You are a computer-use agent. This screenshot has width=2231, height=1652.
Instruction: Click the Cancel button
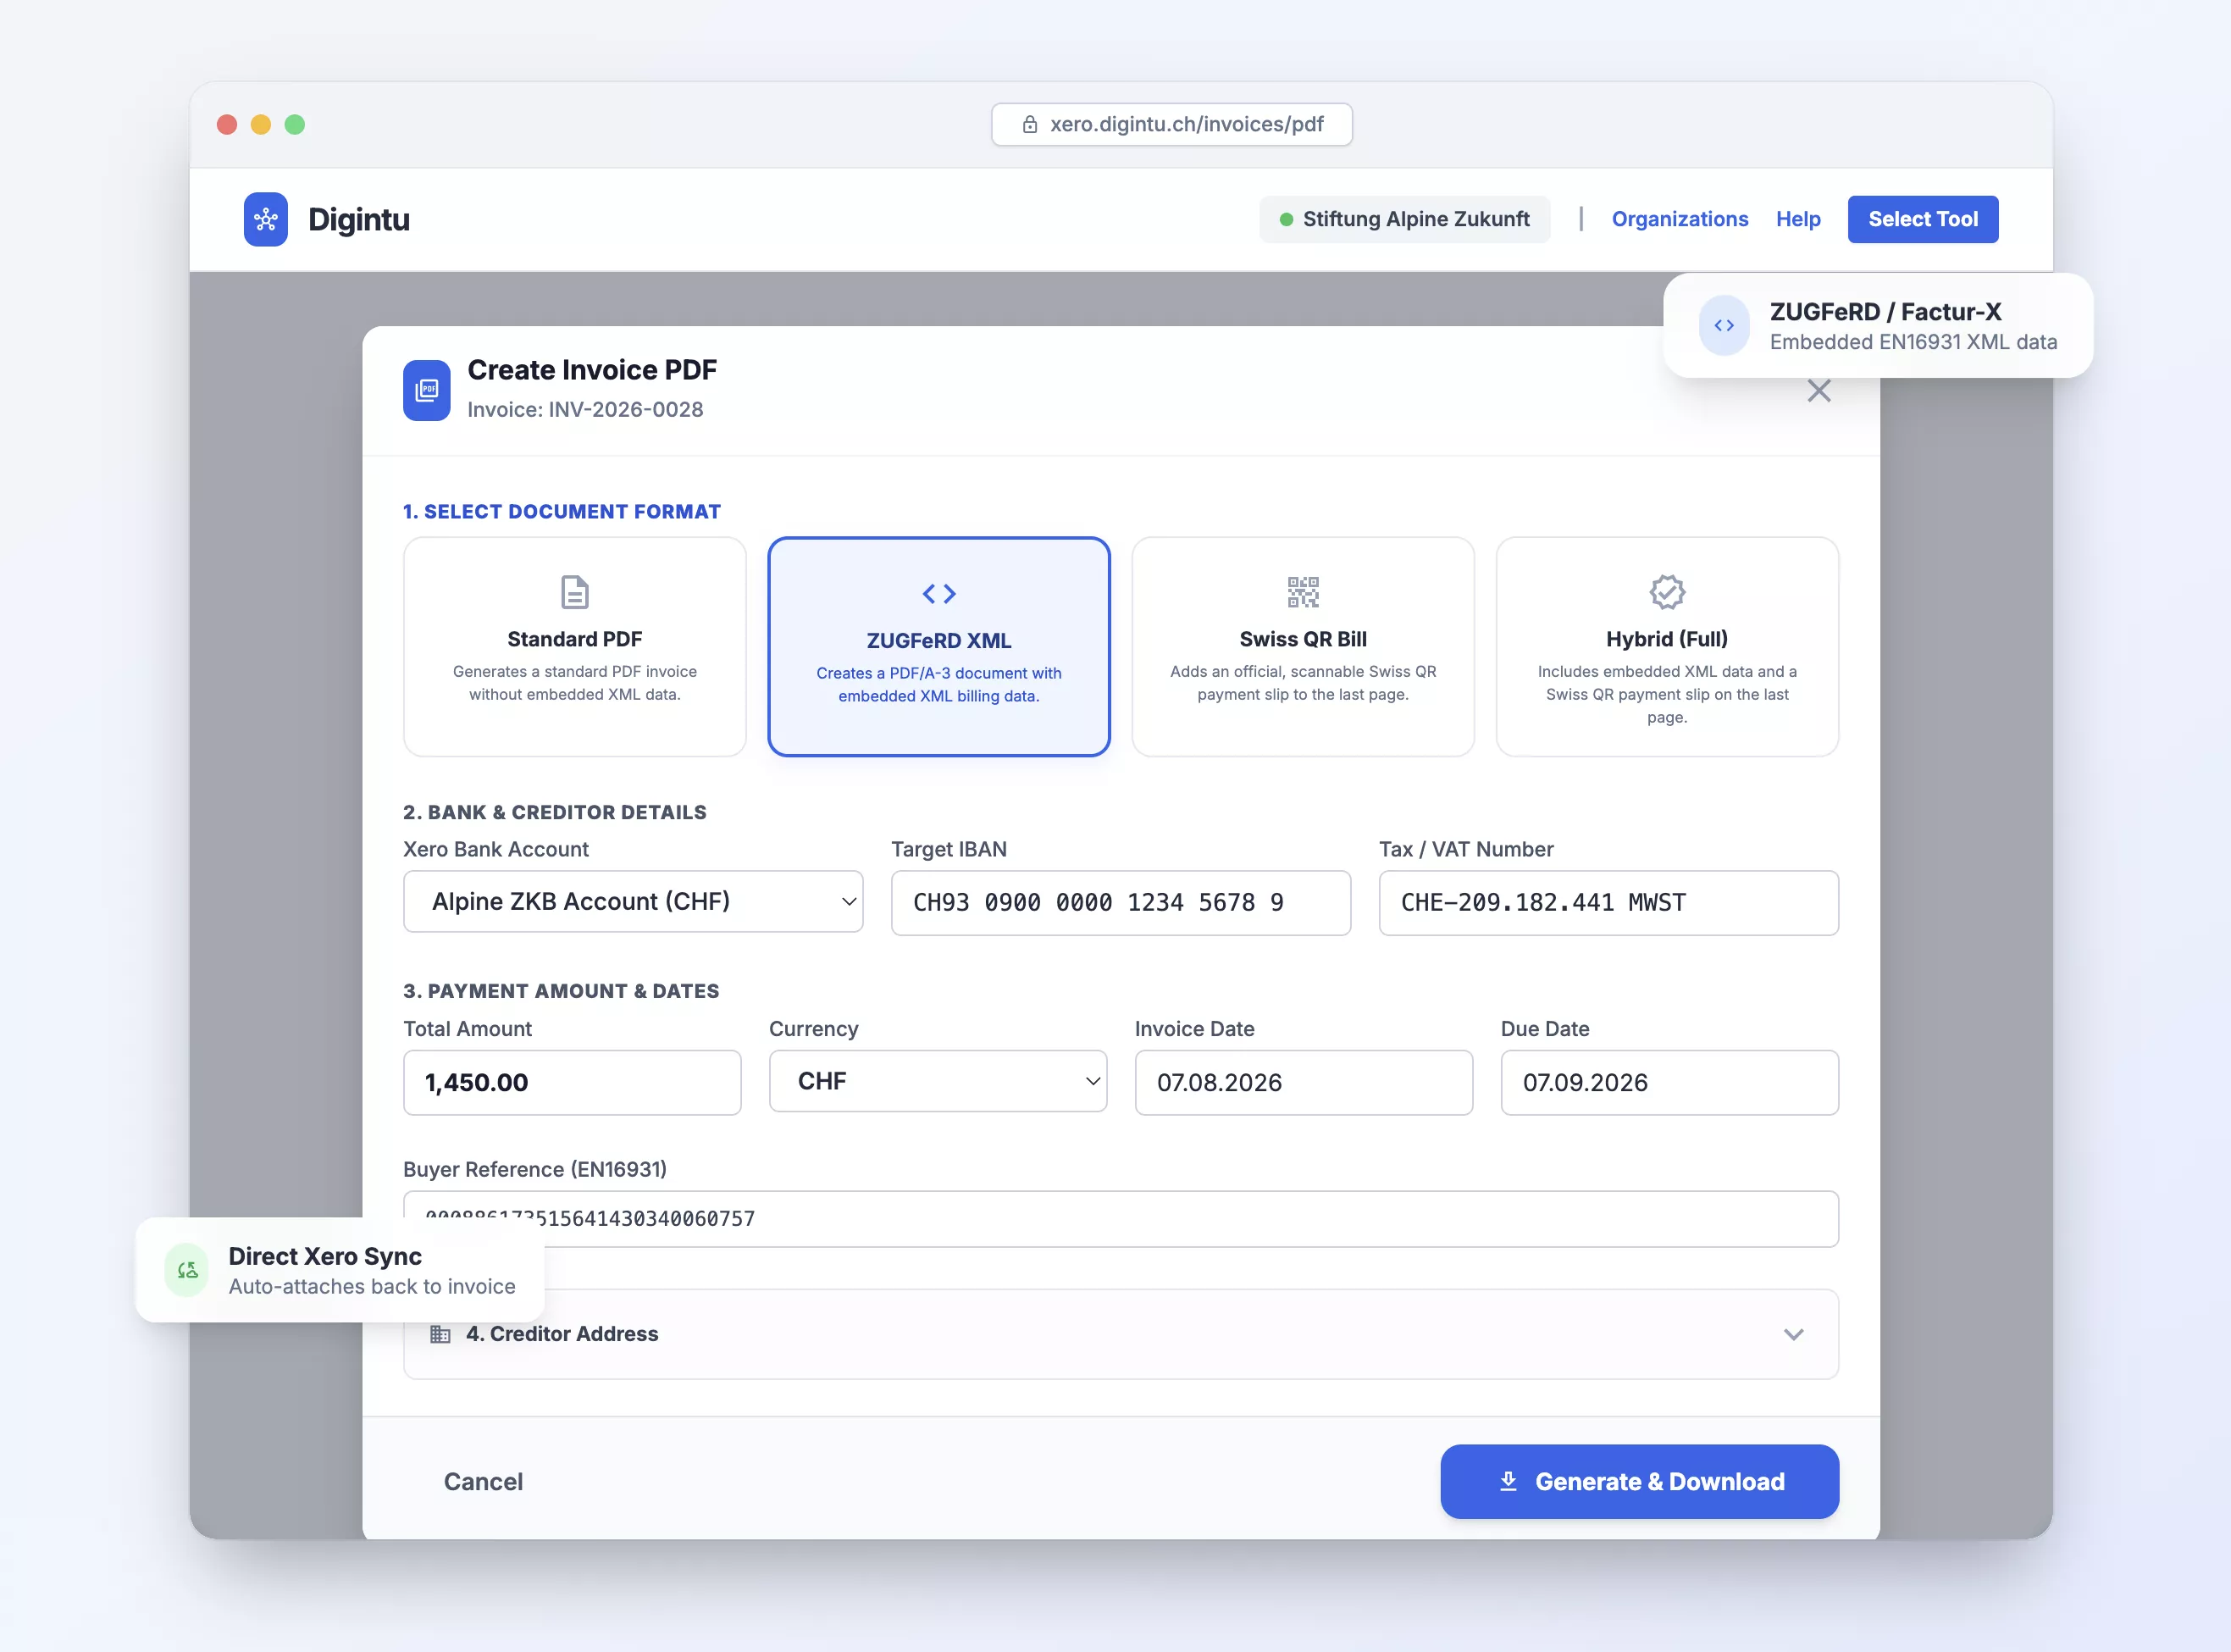pyautogui.click(x=483, y=1481)
